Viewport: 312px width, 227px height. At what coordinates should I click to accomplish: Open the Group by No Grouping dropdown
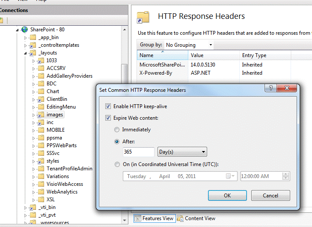(x=189, y=45)
